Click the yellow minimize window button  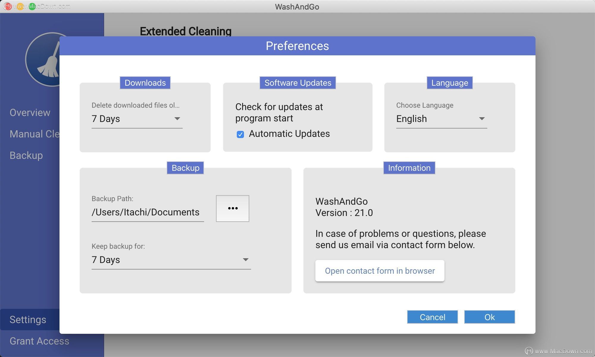pos(20,6)
